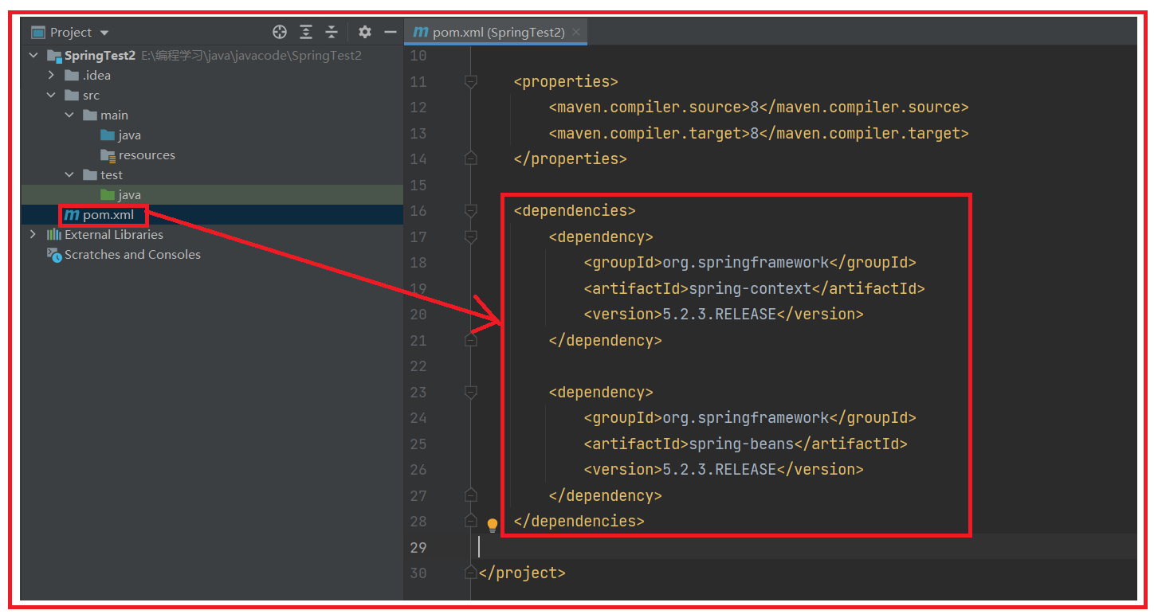
Task: Click the closing </project> tag
Action: point(522,573)
